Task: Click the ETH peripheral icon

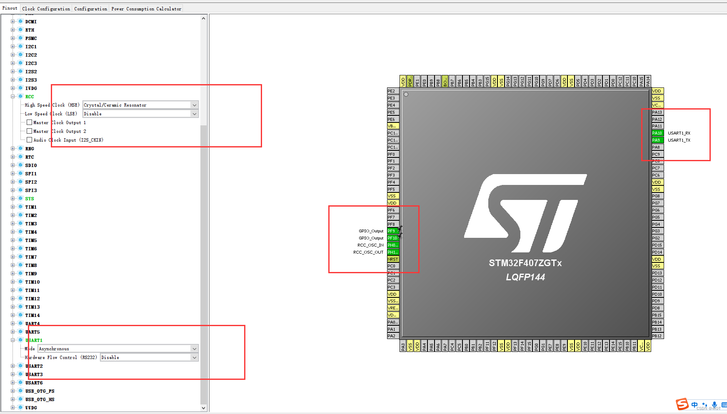Action: click(x=21, y=30)
